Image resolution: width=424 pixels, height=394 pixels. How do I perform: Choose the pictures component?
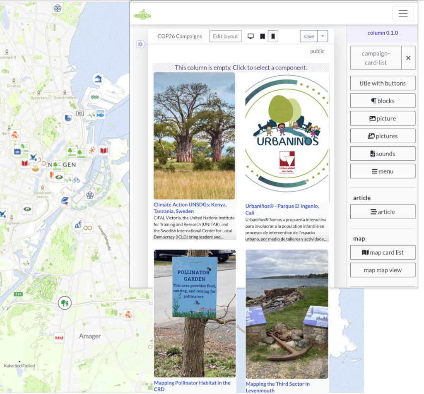(x=383, y=136)
